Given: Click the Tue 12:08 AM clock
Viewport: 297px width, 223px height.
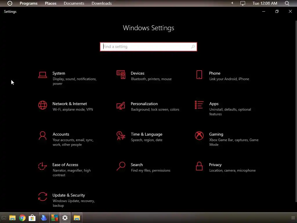Looking at the screenshot, I should pyautogui.click(x=265, y=3).
